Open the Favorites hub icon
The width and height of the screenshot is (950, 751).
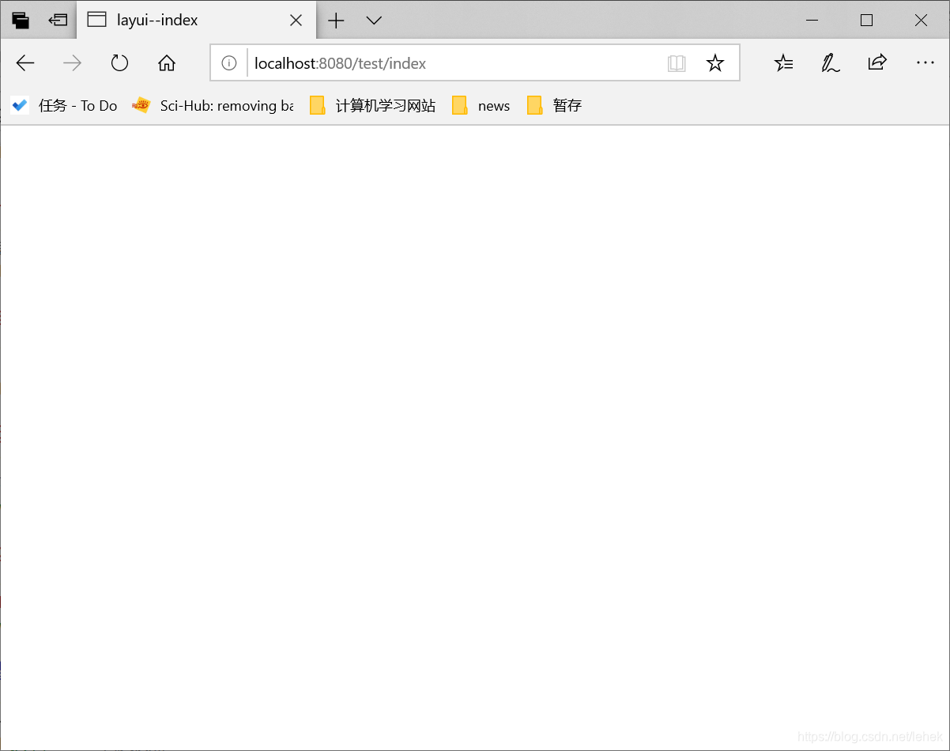(x=783, y=63)
